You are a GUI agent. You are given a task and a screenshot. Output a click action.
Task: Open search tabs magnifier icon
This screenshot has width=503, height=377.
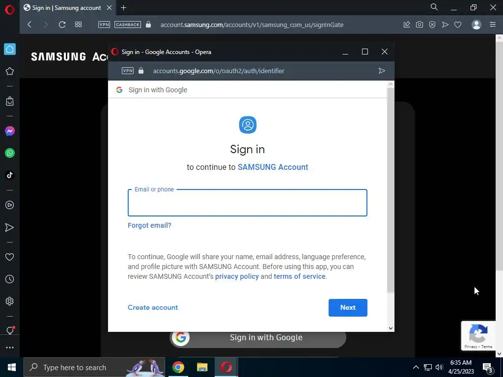point(434,7)
